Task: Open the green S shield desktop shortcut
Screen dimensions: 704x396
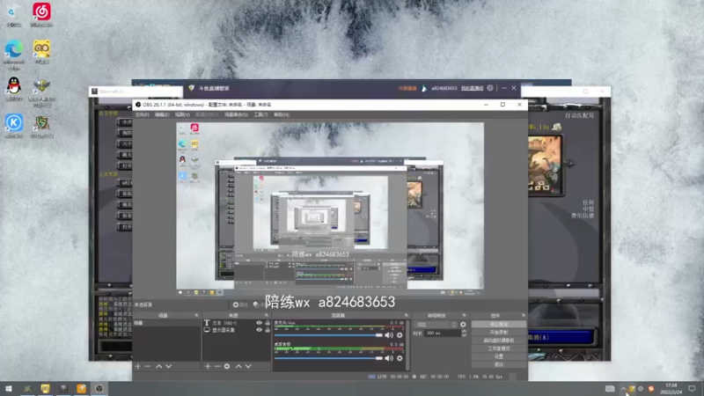Action: pos(41,126)
